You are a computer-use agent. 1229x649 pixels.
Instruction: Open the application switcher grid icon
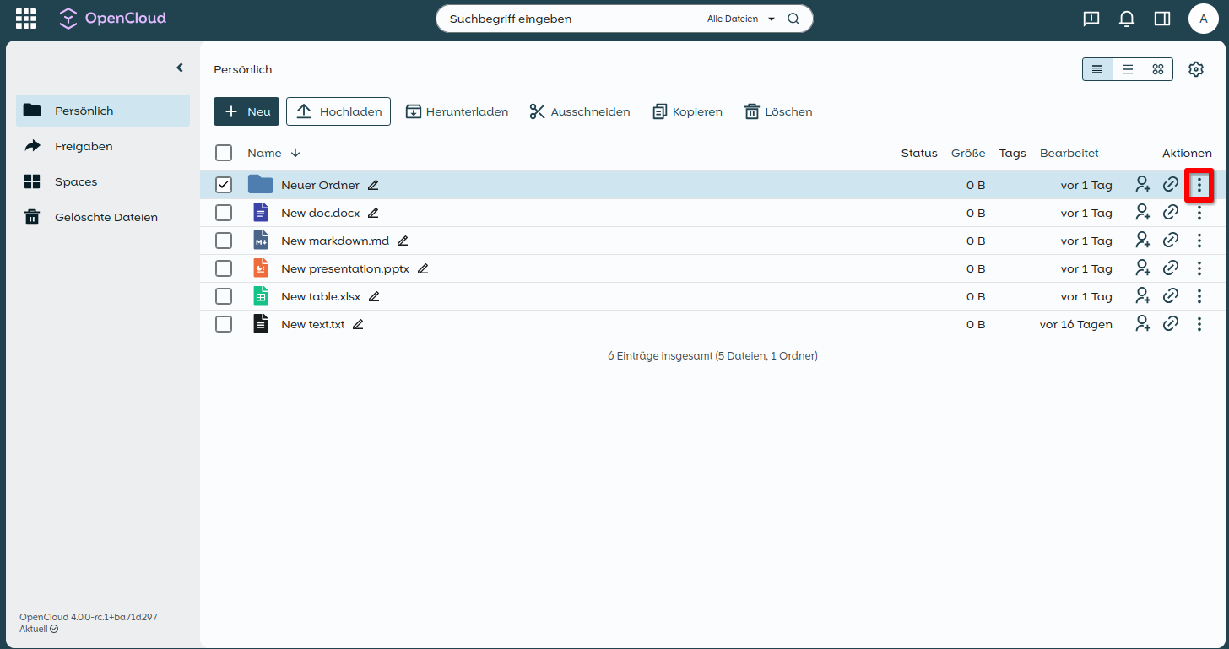pos(26,19)
